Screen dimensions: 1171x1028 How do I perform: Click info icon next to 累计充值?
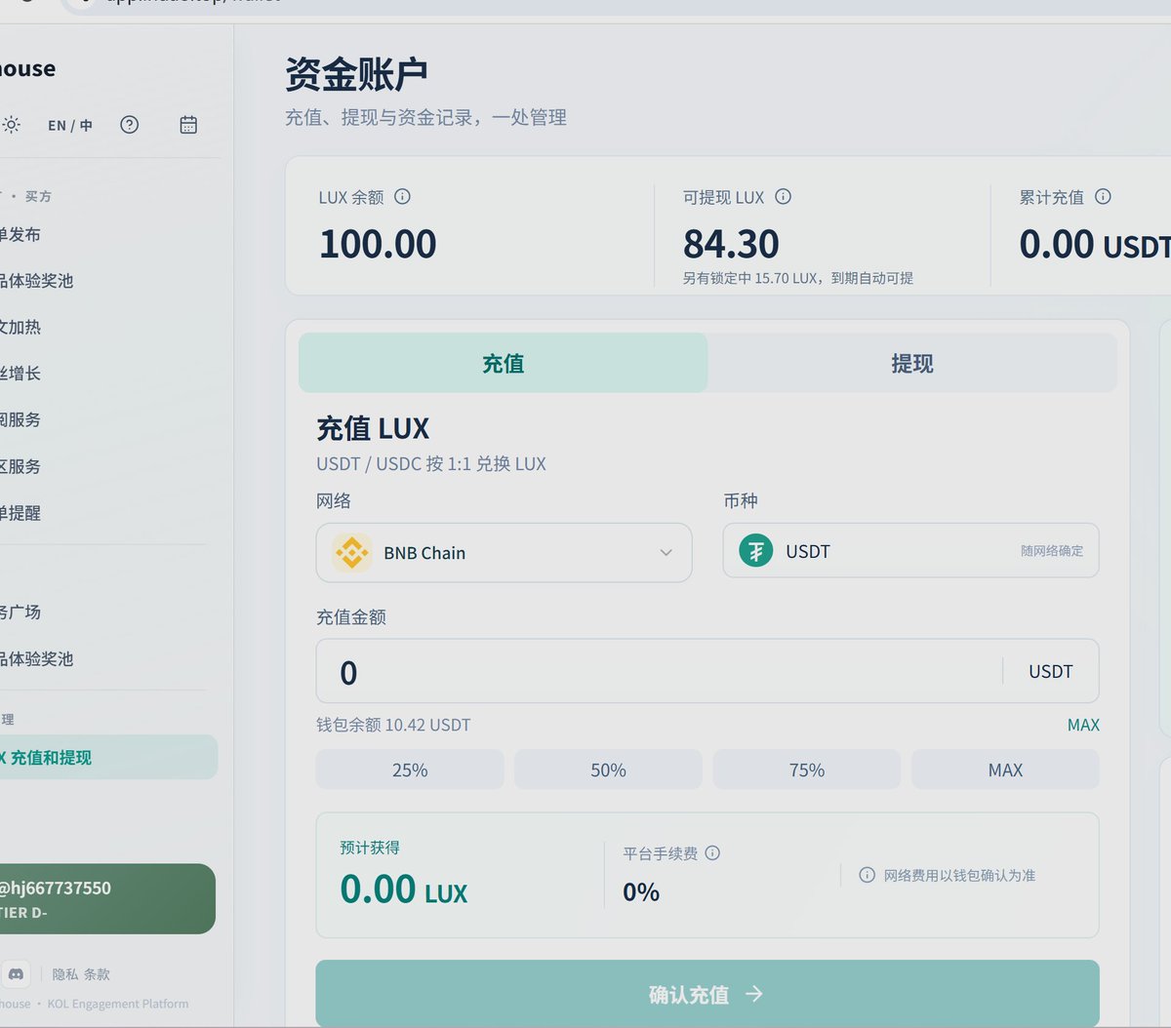point(1103,197)
